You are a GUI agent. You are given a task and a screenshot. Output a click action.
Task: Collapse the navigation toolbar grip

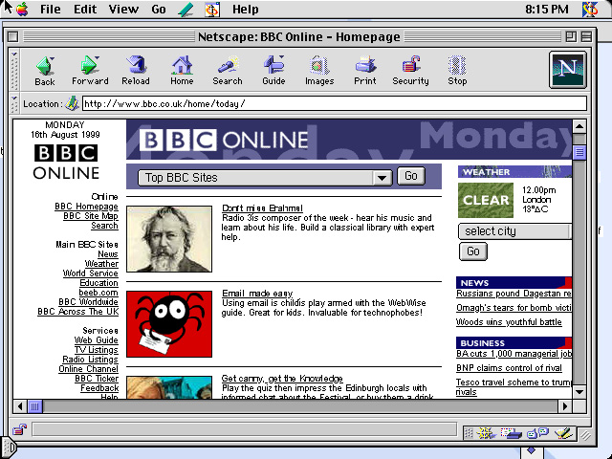pos(14,70)
